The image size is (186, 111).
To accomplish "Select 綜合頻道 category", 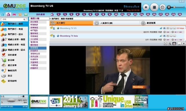I will (38, 22).
